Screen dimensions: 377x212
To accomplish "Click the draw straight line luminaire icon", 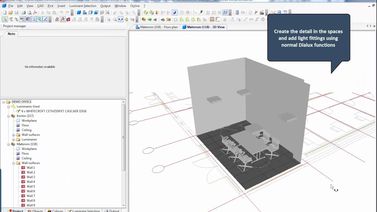I will click(245, 19).
